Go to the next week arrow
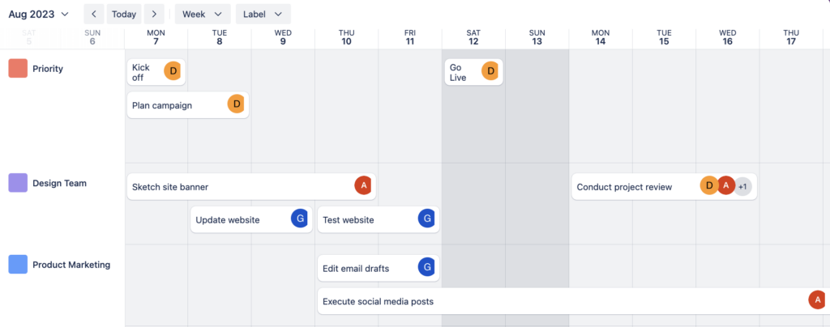Image resolution: width=830 pixels, height=327 pixels. (155, 15)
